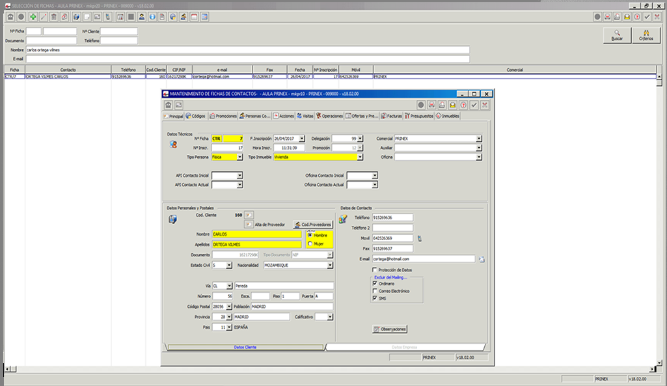Click the help question mark icon
Screen dimensions: 667x386
click(x=463, y=105)
